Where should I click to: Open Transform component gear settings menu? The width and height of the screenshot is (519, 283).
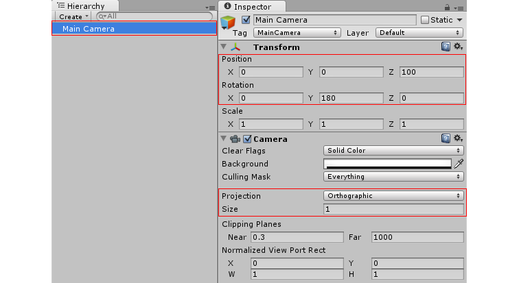pos(458,47)
